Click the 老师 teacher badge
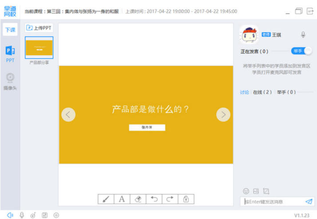 266,34
